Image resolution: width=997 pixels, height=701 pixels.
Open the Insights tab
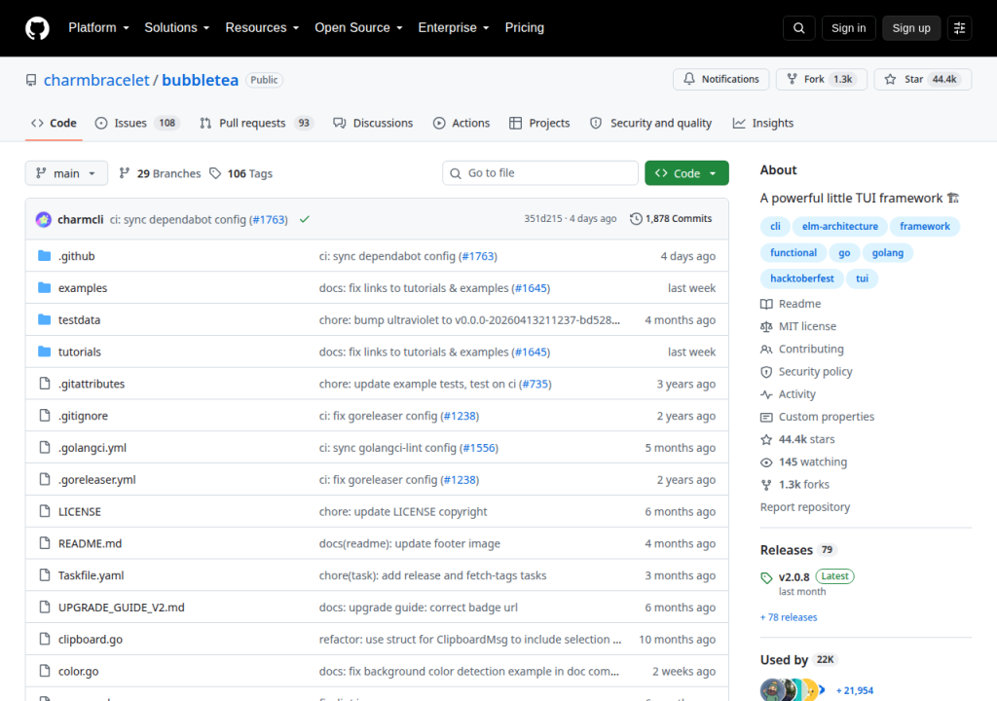pos(763,123)
